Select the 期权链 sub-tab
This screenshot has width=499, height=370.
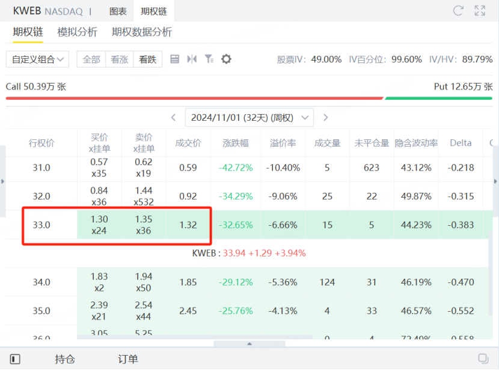(28, 32)
